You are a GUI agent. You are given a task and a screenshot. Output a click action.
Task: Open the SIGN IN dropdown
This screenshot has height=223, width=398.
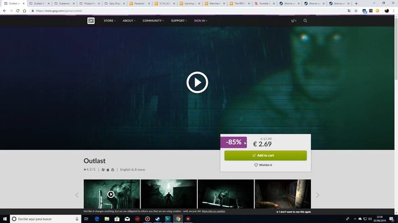200,20
